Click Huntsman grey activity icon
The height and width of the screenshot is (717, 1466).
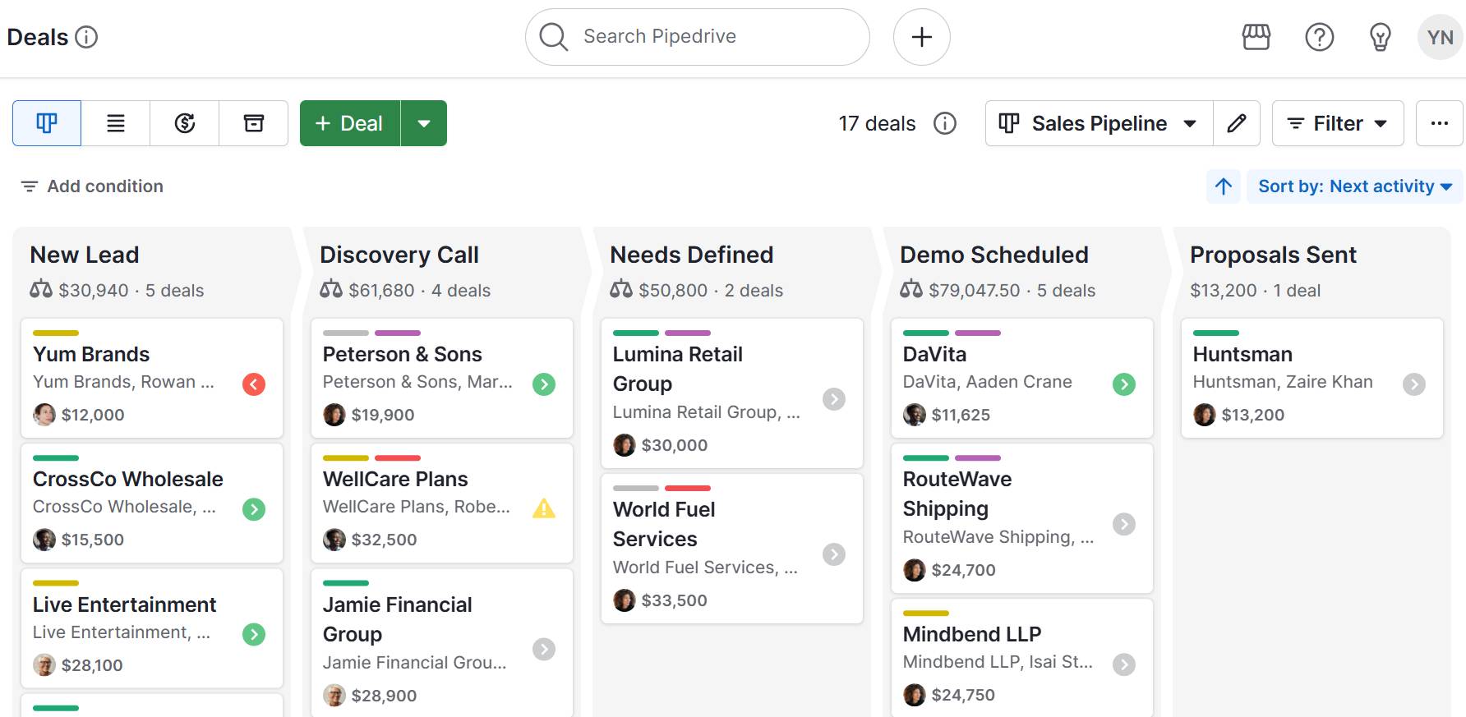(1414, 384)
